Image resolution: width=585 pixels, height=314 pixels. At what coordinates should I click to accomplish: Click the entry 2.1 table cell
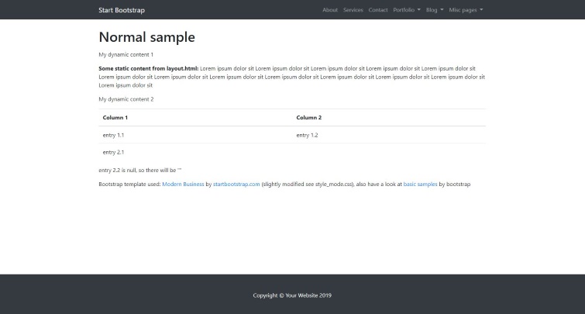coord(113,152)
